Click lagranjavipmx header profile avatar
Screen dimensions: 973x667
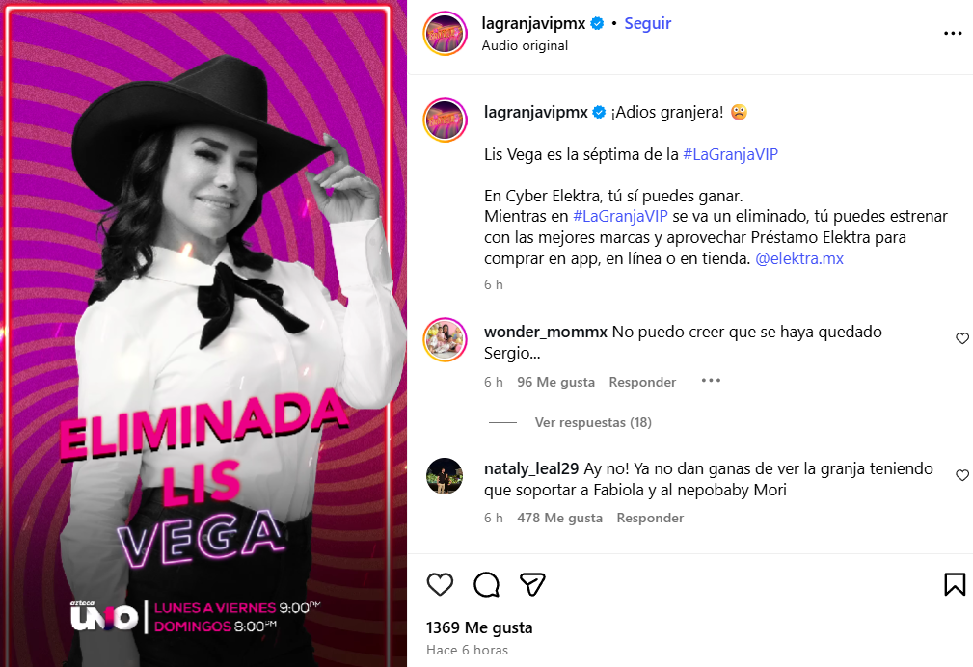pos(445,34)
